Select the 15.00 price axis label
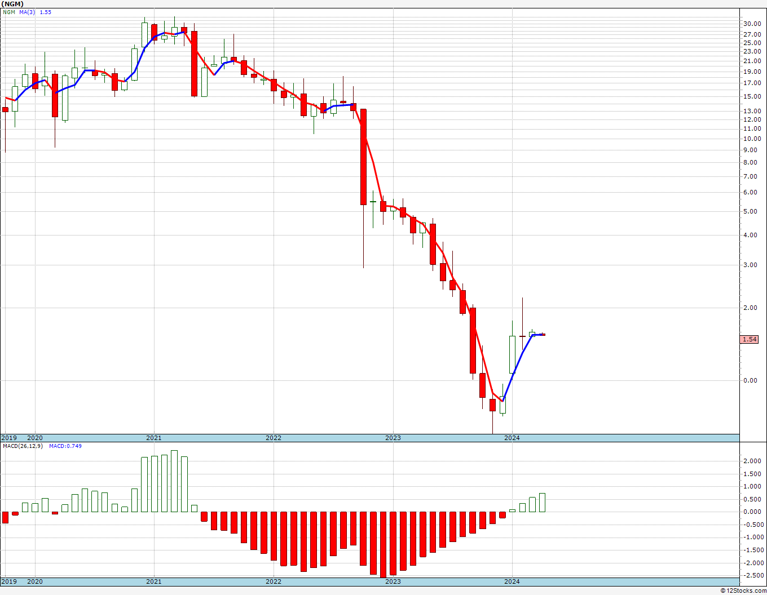 pyautogui.click(x=752, y=96)
